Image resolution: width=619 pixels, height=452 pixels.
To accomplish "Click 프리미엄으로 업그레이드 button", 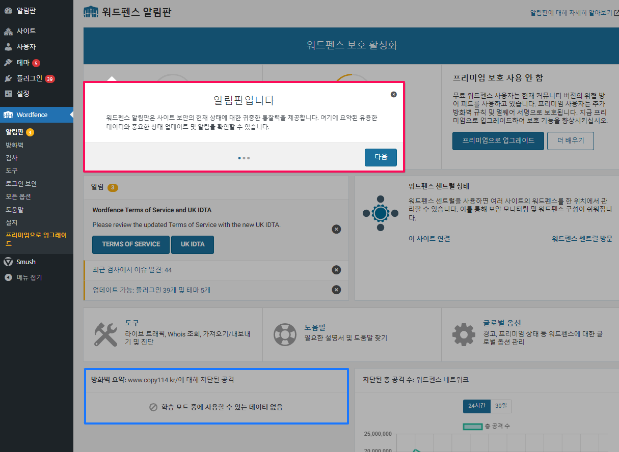I will point(498,141).
